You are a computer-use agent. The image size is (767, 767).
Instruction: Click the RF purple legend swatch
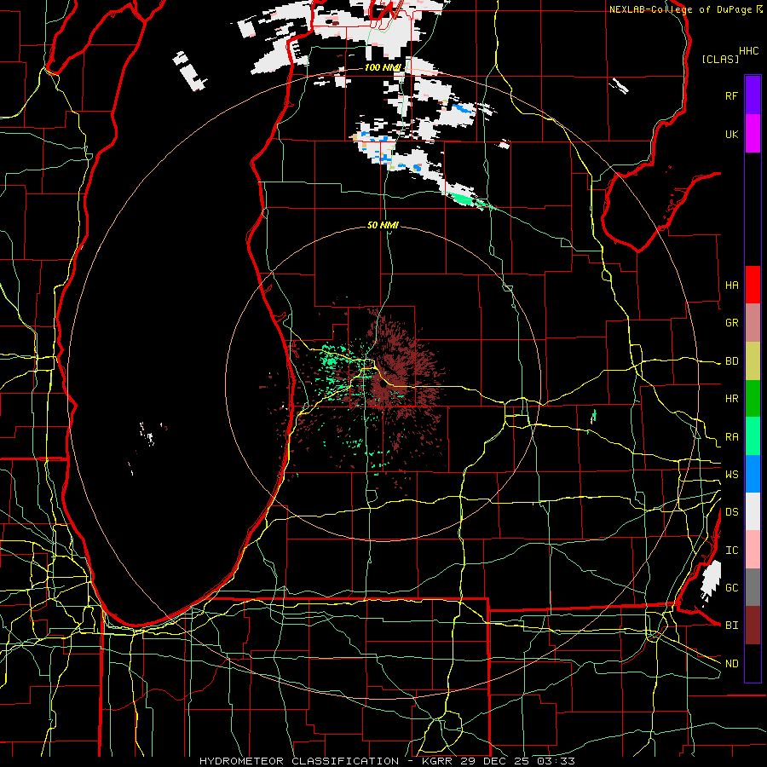click(x=753, y=95)
